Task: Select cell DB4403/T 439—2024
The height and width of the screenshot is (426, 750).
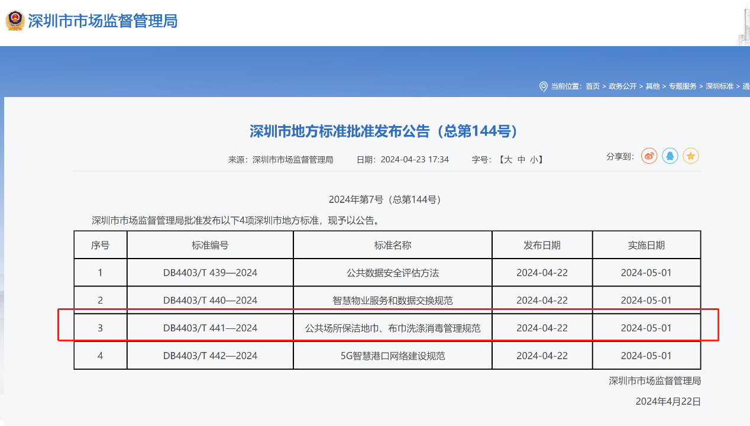Action: (210, 273)
